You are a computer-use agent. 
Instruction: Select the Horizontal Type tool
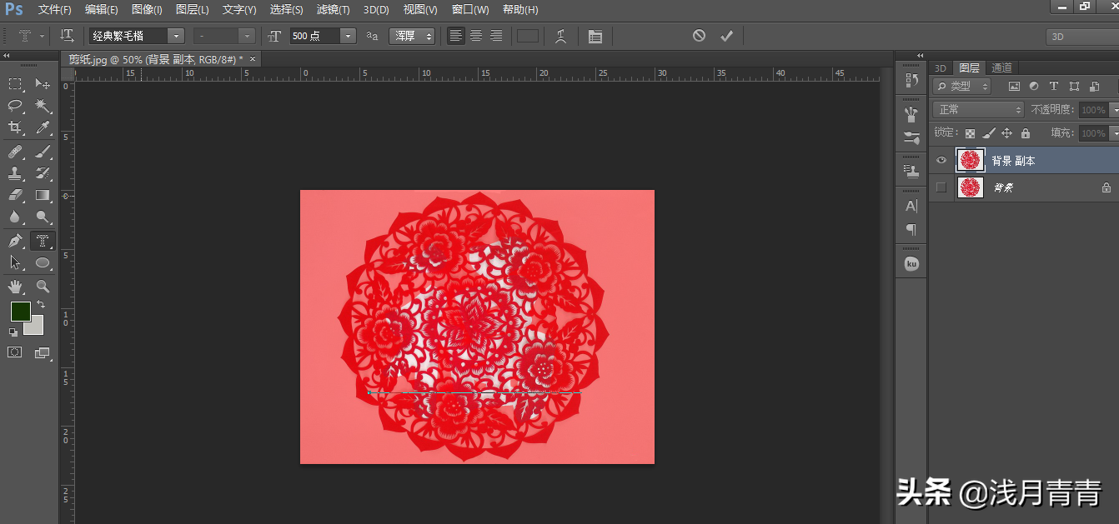coord(43,241)
